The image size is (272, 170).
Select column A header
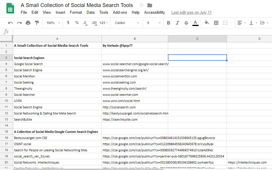pyautogui.click(x=57, y=39)
